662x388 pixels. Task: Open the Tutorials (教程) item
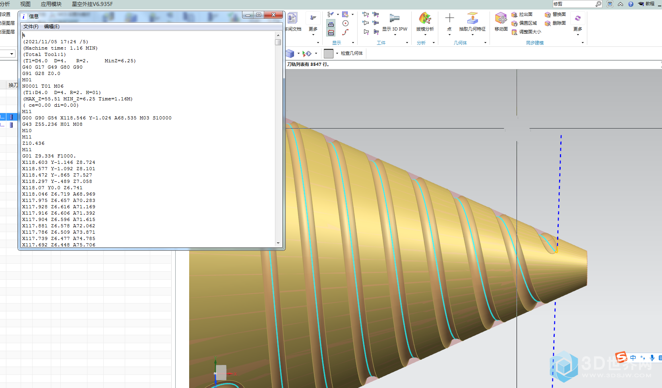647,4
